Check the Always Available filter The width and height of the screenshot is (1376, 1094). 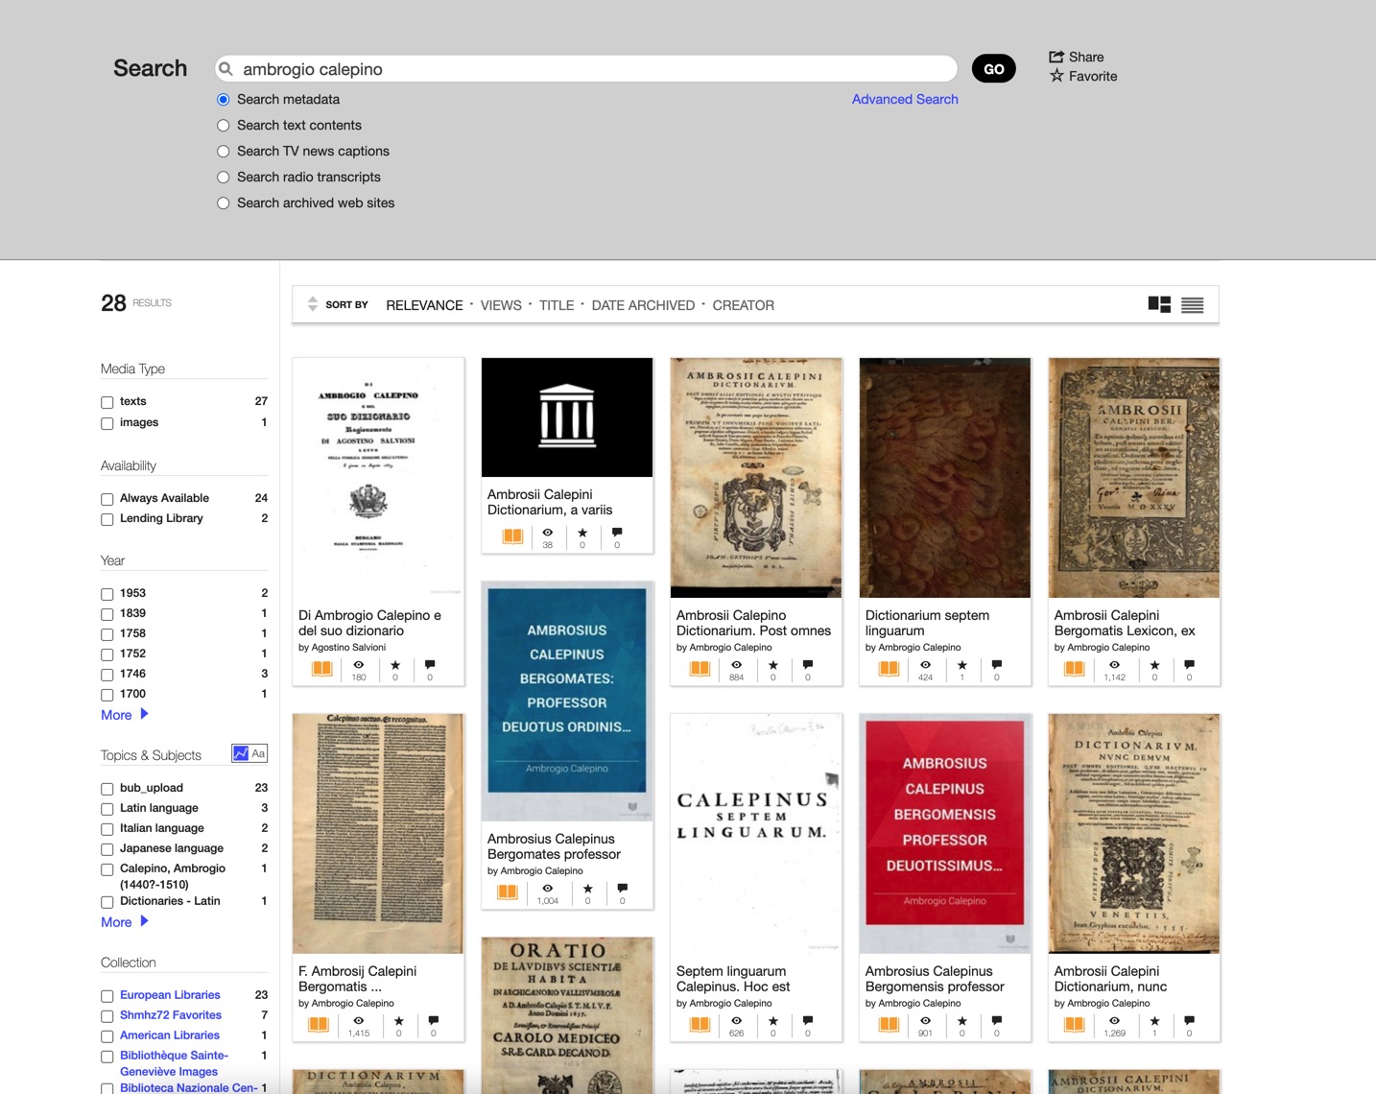(107, 498)
